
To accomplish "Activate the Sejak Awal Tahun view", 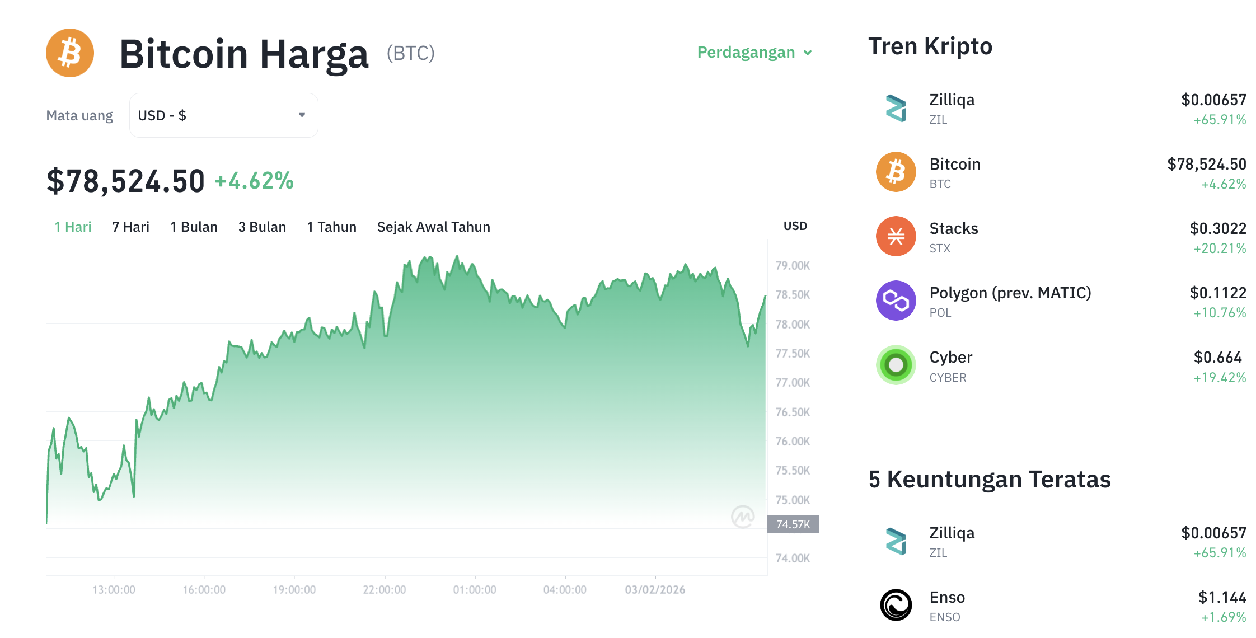I will [433, 227].
